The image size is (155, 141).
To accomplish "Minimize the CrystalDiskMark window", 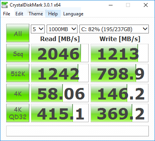I will pos(111,5).
